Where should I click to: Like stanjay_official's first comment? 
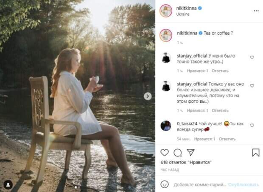[252, 58]
